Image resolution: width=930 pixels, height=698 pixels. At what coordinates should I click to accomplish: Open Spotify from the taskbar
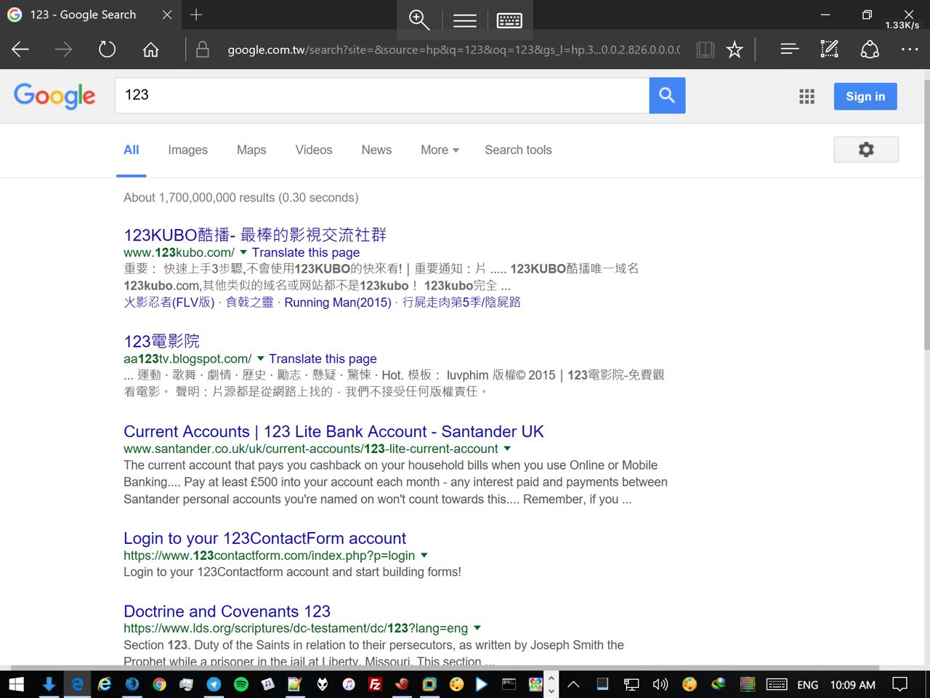point(241,684)
